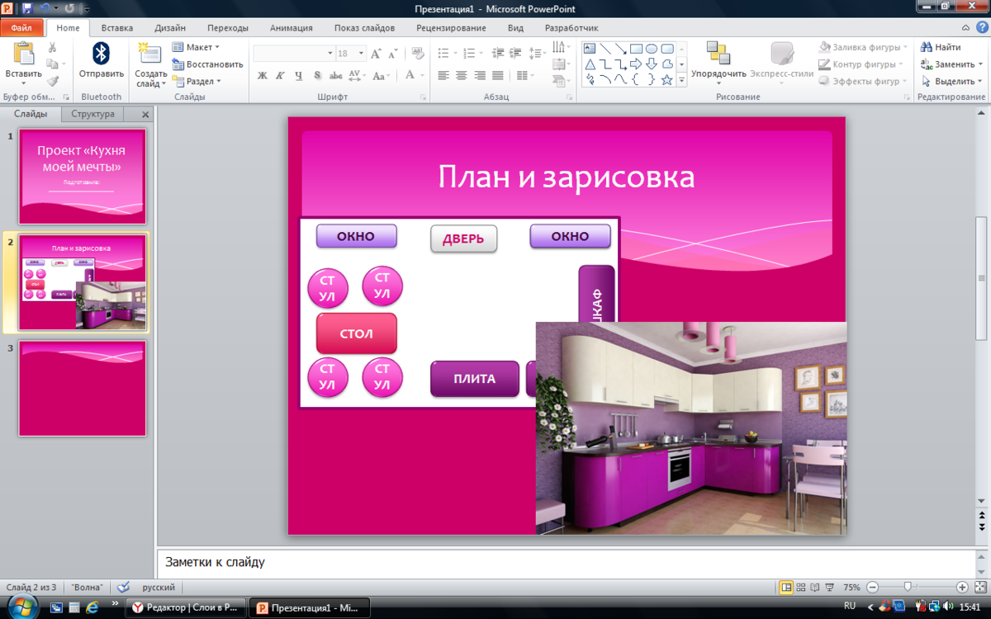Select the Line Arrow shape in gallery

pyautogui.click(x=621, y=49)
